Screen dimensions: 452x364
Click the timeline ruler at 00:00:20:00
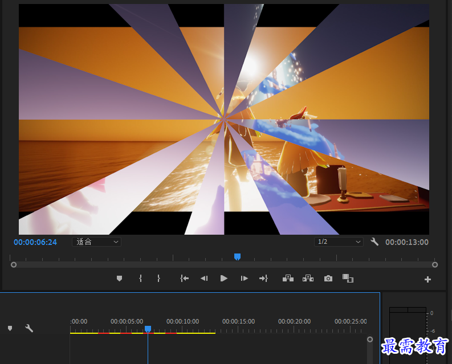pos(294,321)
